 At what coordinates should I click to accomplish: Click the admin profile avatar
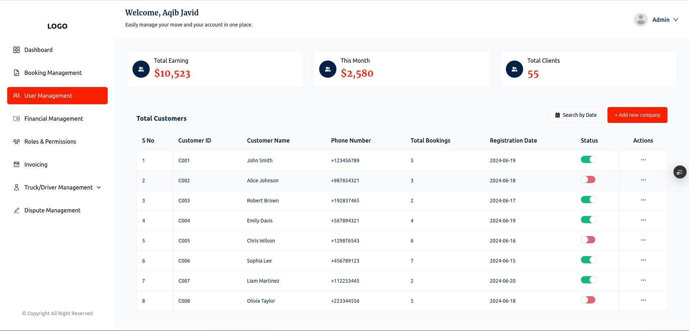(641, 20)
